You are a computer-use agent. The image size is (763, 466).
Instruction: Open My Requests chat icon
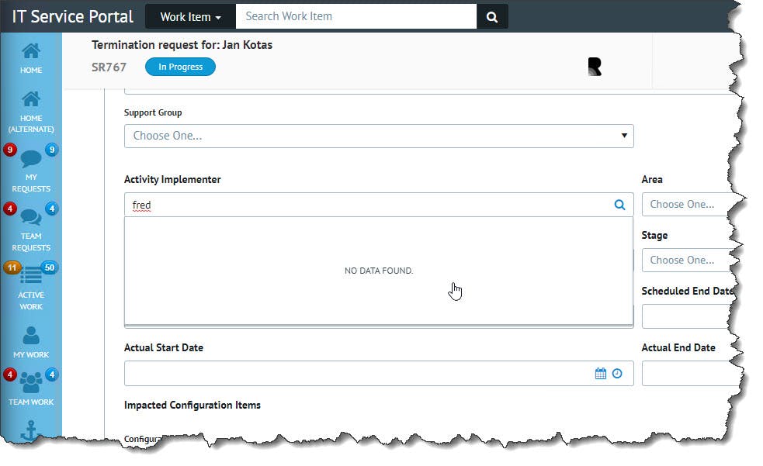31,159
